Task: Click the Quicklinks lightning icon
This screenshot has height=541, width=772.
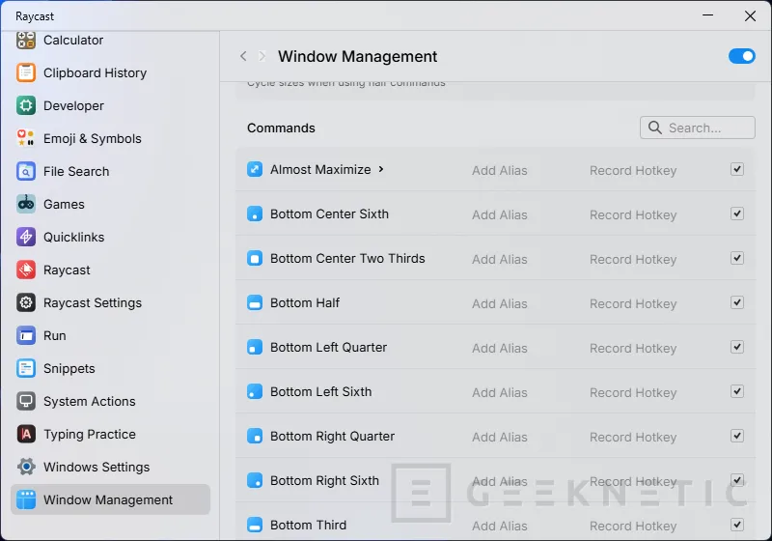Action: (26, 237)
